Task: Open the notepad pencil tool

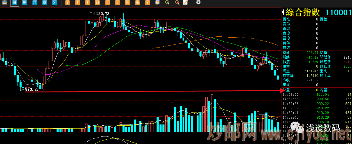Action: tap(185, 3)
